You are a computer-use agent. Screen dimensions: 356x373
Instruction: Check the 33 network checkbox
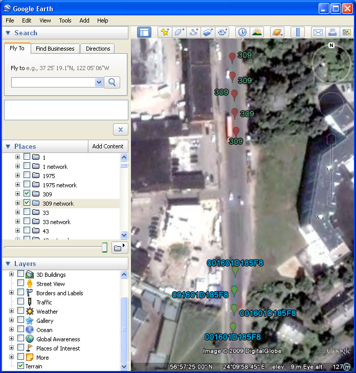(27, 221)
